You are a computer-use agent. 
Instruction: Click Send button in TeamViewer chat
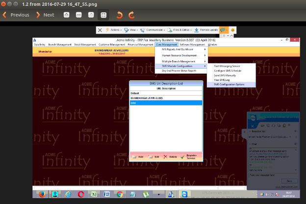tap(289, 181)
